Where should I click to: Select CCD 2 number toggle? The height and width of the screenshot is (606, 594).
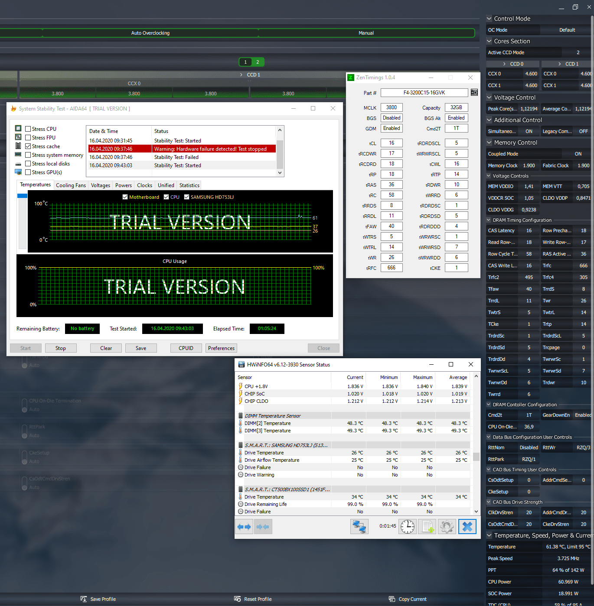(x=258, y=62)
